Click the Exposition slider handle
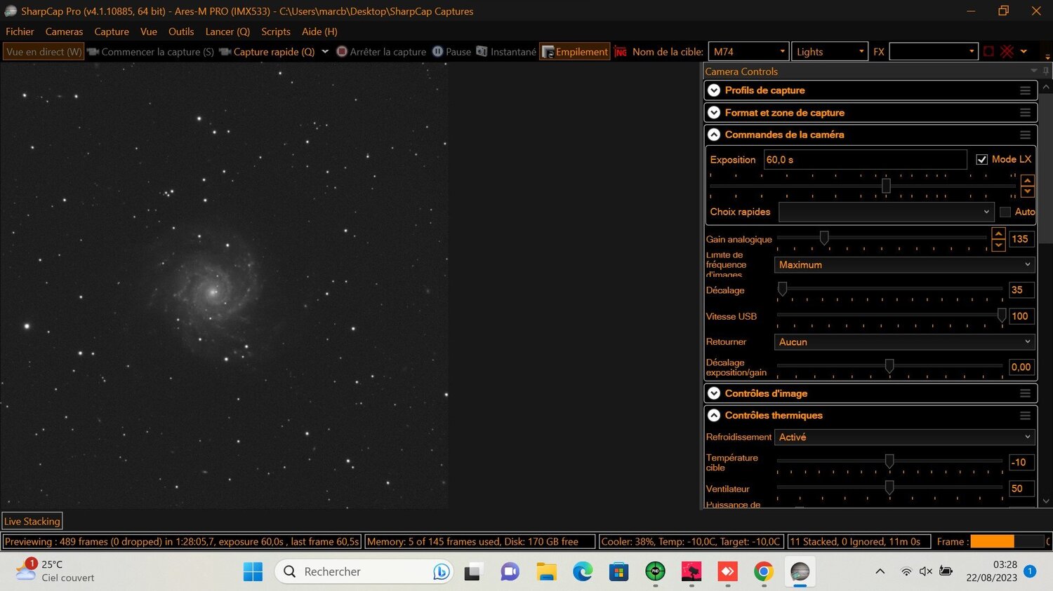1053x591 pixels. tap(886, 186)
